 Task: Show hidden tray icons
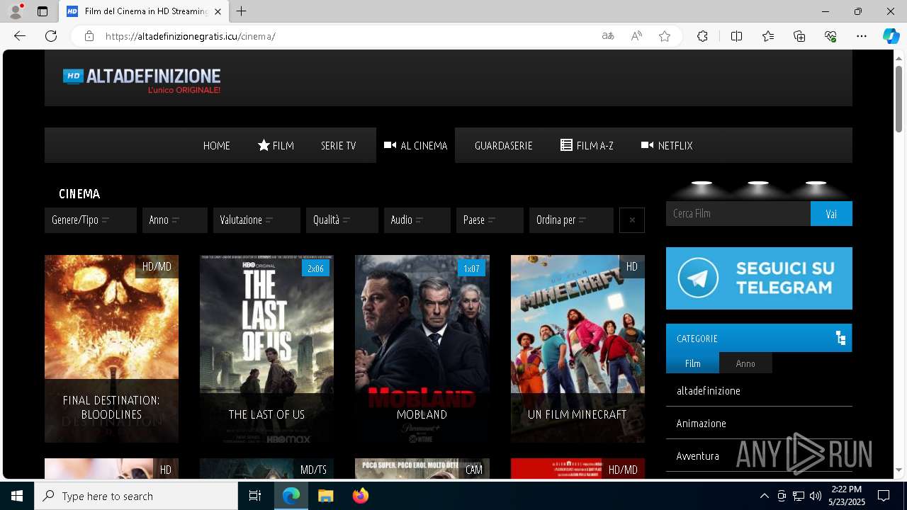764,496
